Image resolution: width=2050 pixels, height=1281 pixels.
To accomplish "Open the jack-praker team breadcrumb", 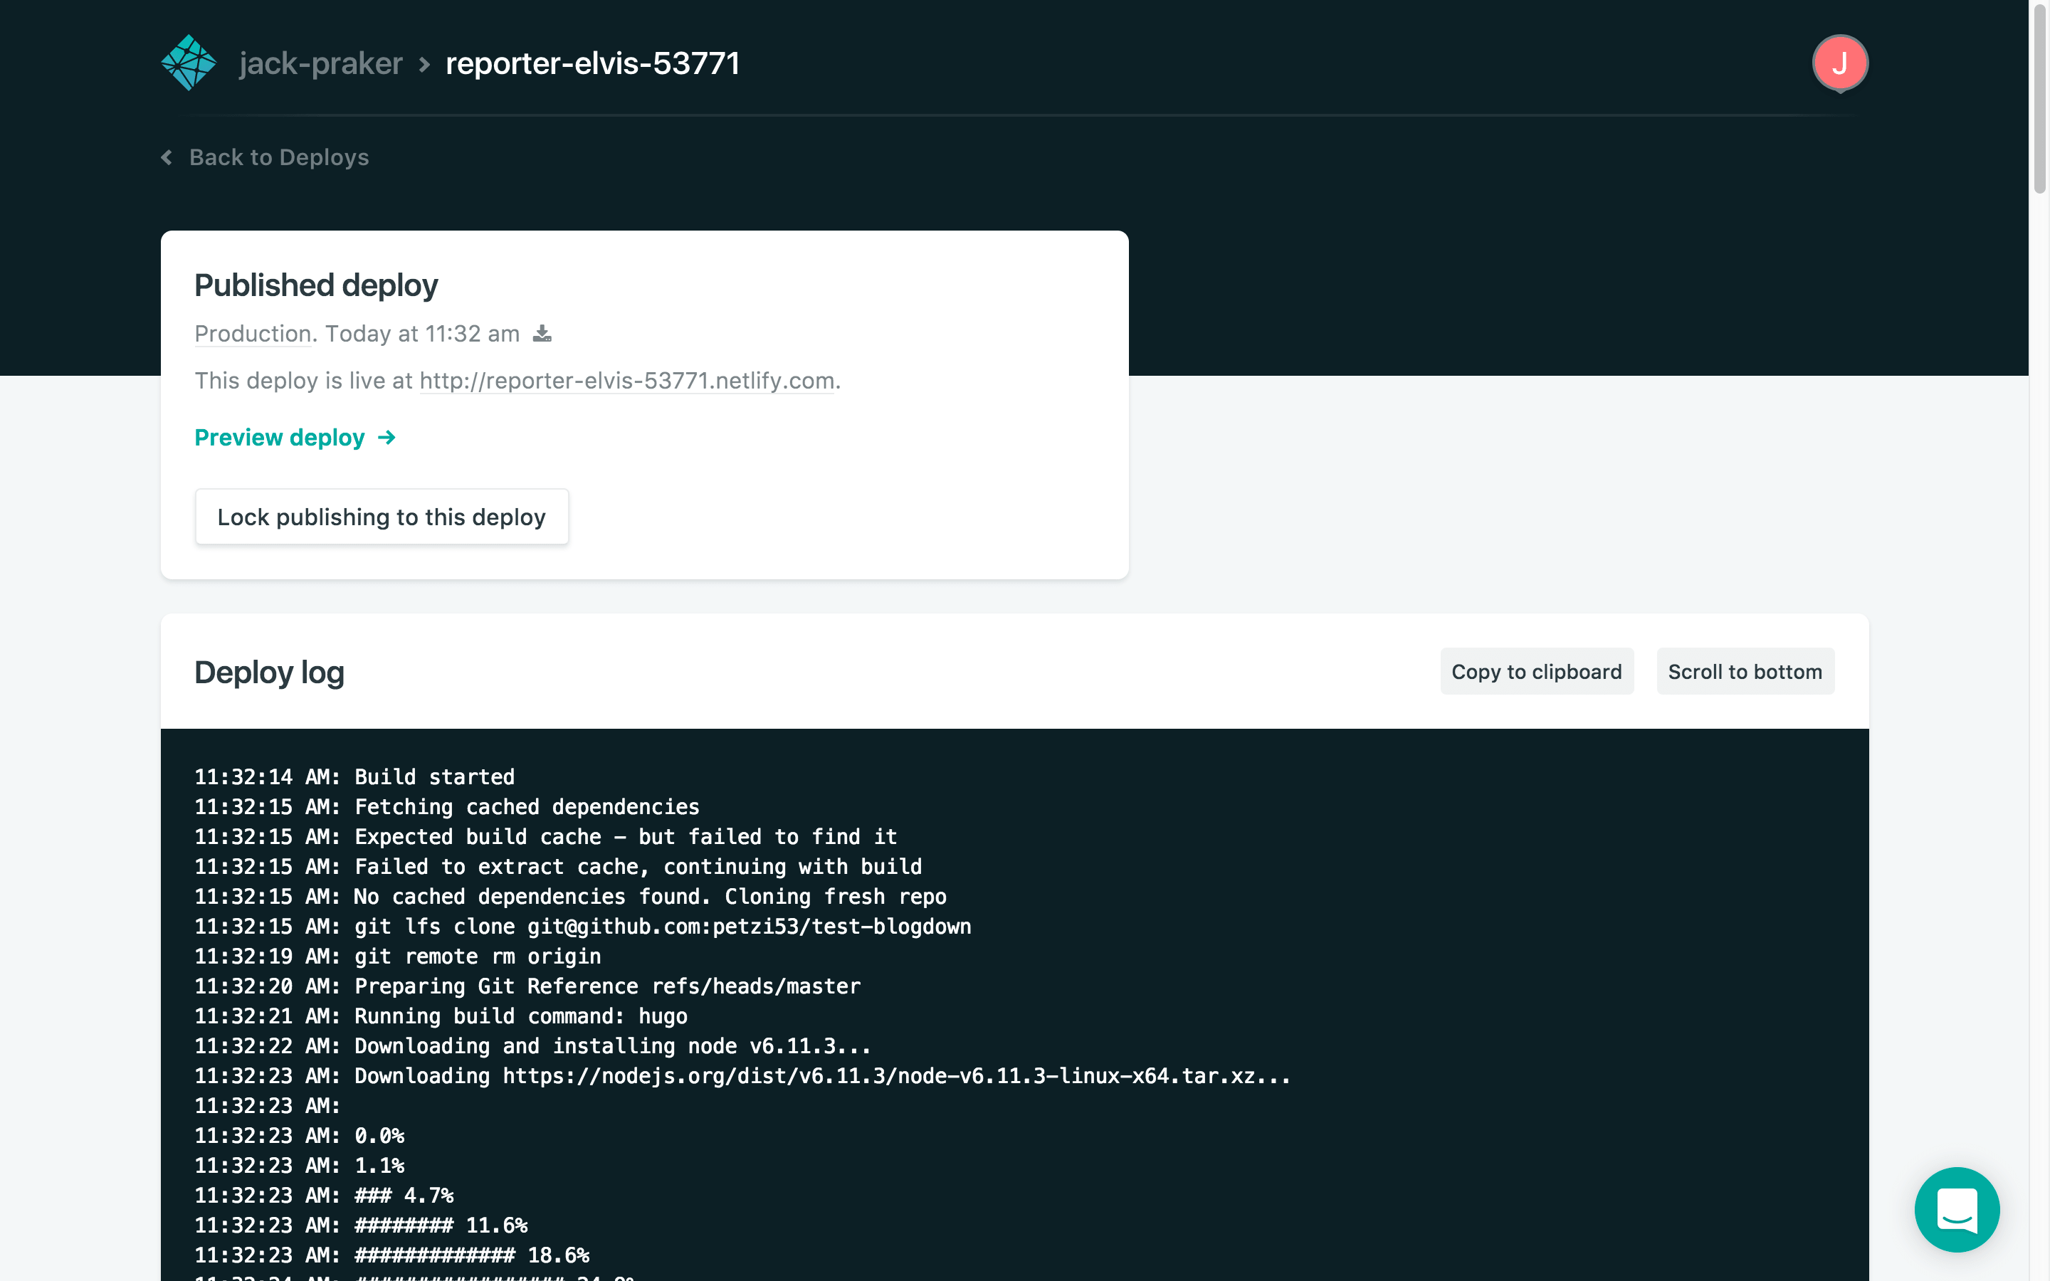I will (x=320, y=63).
